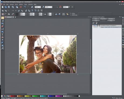Select the Transparency wine-glass tool
The height and width of the screenshot is (99, 124).
tap(2, 40)
